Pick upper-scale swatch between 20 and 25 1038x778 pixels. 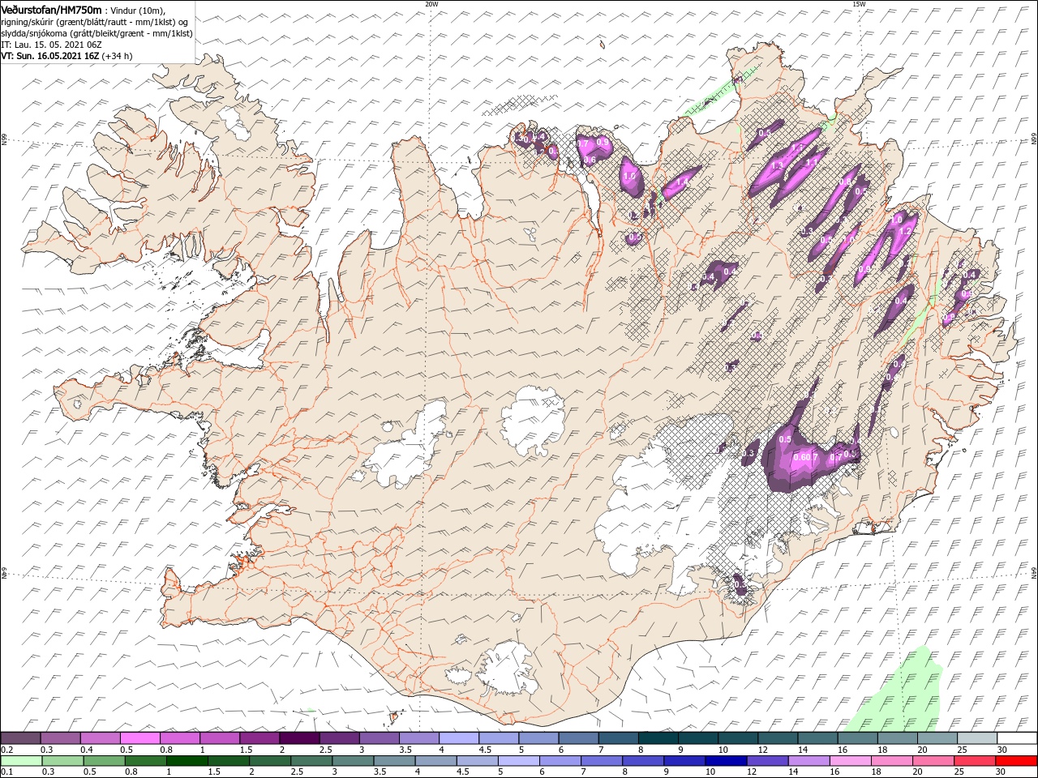[x=937, y=738]
